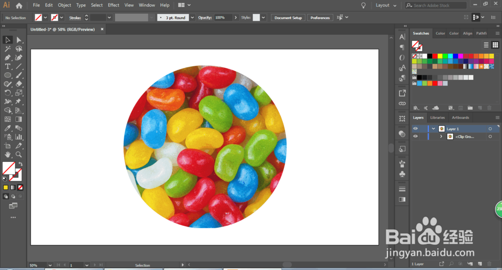The height and width of the screenshot is (270, 502).
Task: Select the Scale tool
Action: (19, 93)
